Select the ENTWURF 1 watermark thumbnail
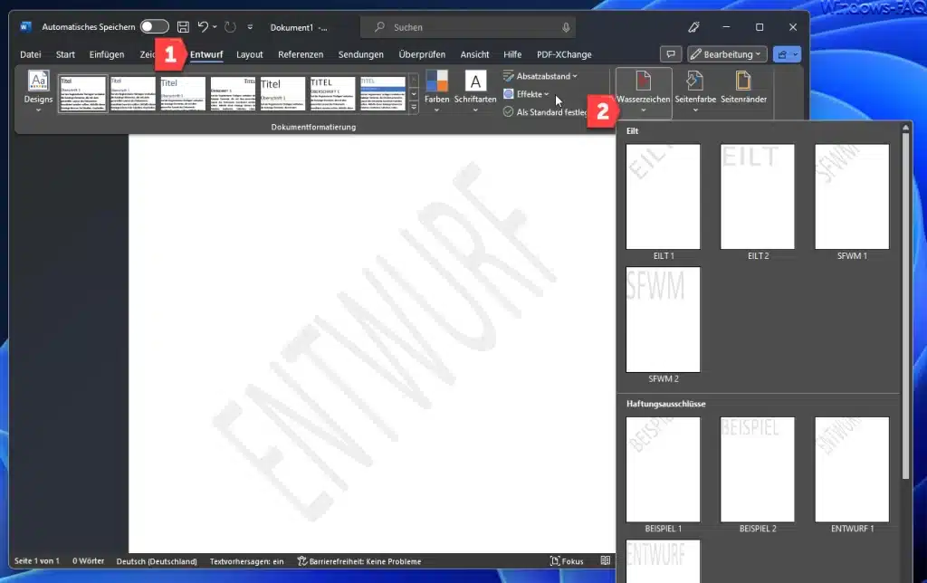This screenshot has width=927, height=583. pos(852,470)
